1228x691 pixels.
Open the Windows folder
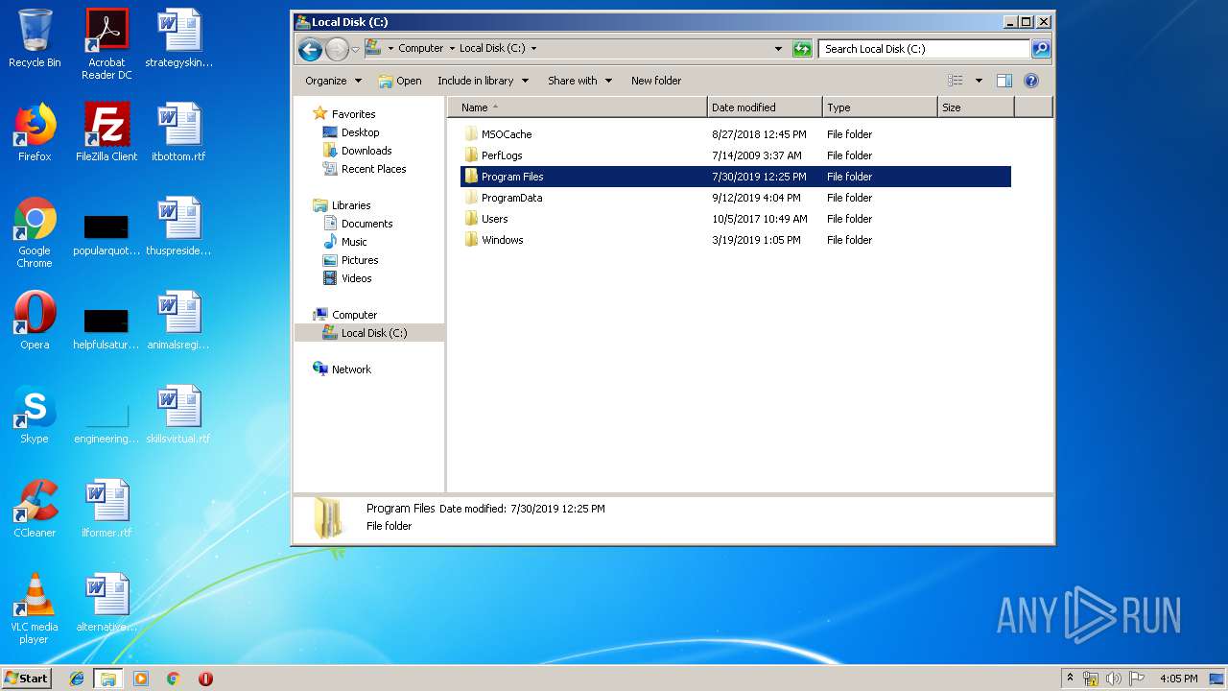[502, 240]
